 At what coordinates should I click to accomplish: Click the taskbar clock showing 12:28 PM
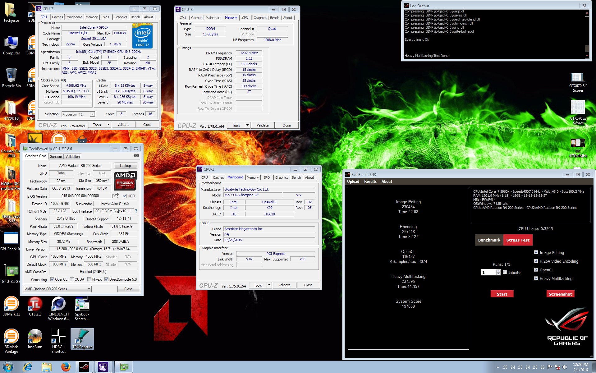[x=580, y=367]
